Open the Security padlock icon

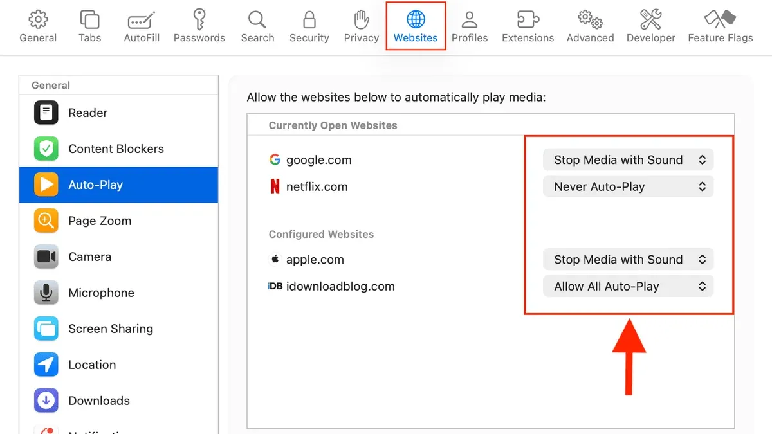309,19
